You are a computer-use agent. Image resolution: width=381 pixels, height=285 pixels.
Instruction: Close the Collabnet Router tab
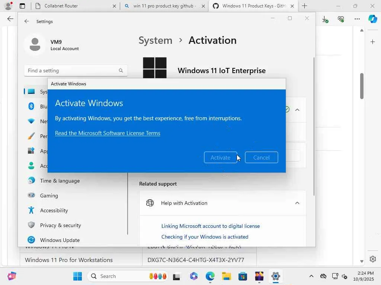pos(114,6)
